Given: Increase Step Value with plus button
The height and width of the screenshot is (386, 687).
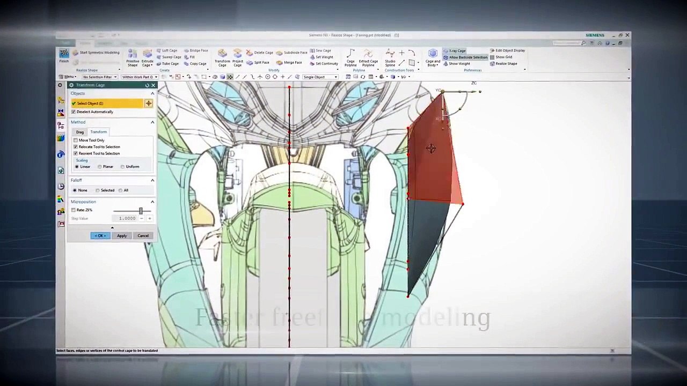Looking at the screenshot, I should pos(149,218).
